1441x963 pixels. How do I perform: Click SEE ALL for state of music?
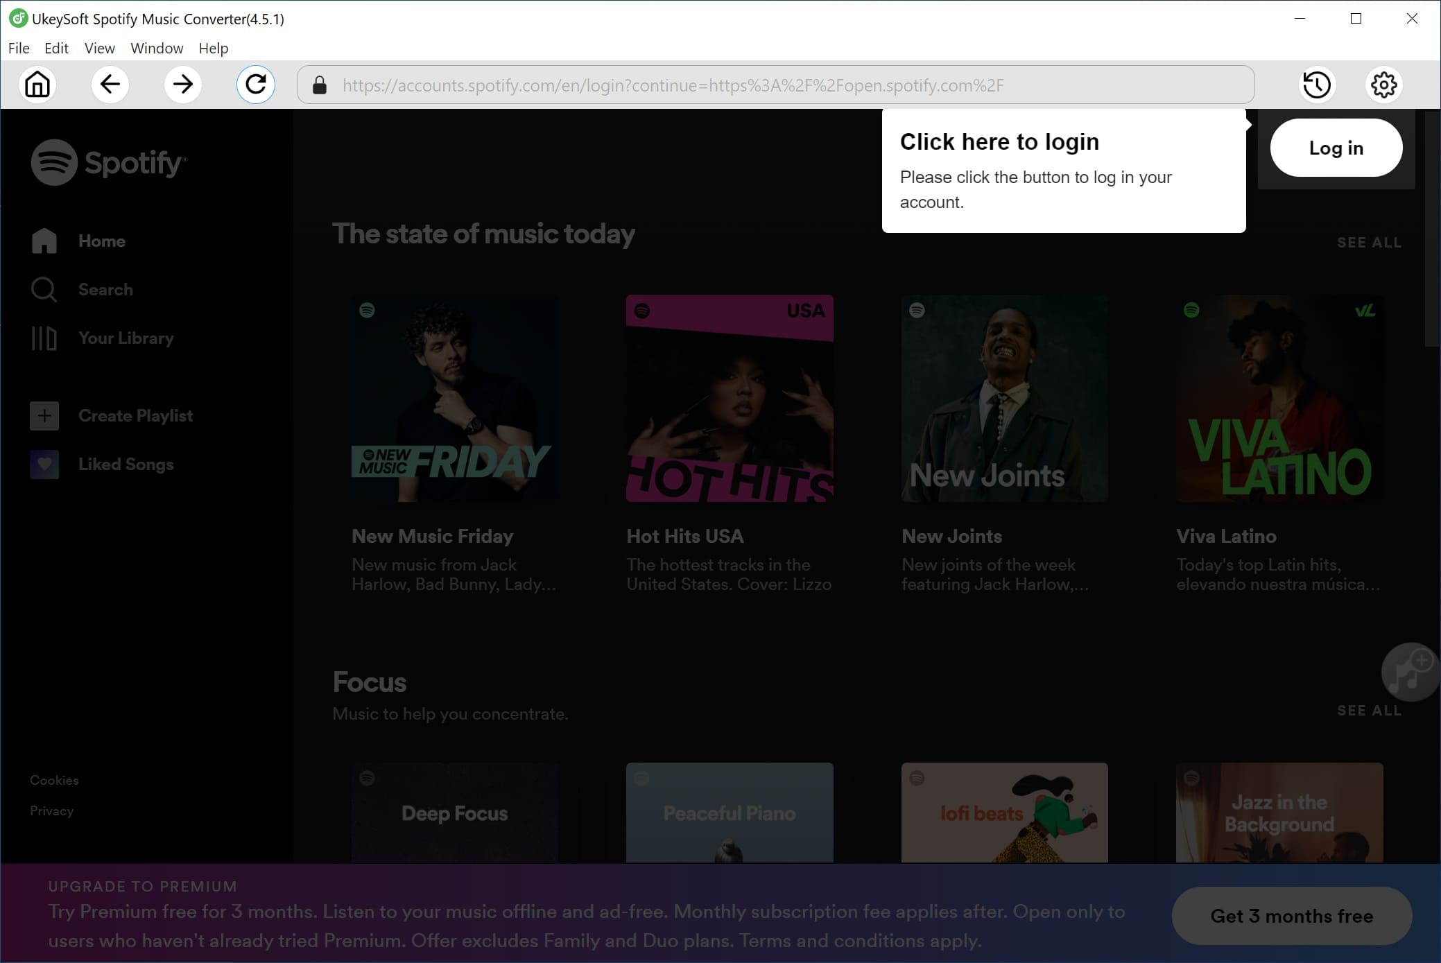tap(1369, 242)
